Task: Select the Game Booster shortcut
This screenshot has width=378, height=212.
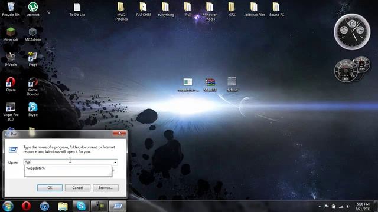Action: tap(33, 87)
